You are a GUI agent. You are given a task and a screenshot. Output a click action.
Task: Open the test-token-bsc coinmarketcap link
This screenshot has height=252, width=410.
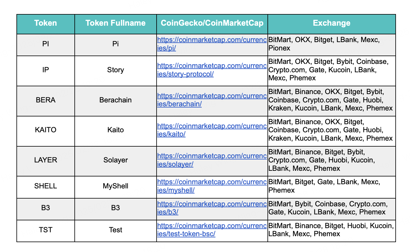(212, 230)
